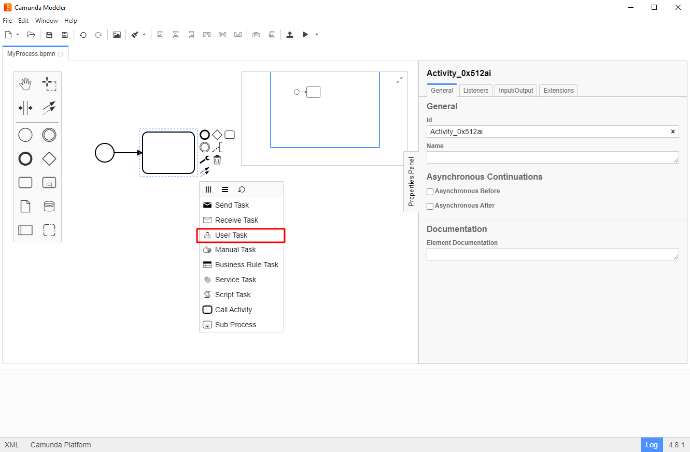Image resolution: width=690 pixels, height=452 pixels.
Task: Enable the Asynchronous After checkbox
Action: pos(430,206)
